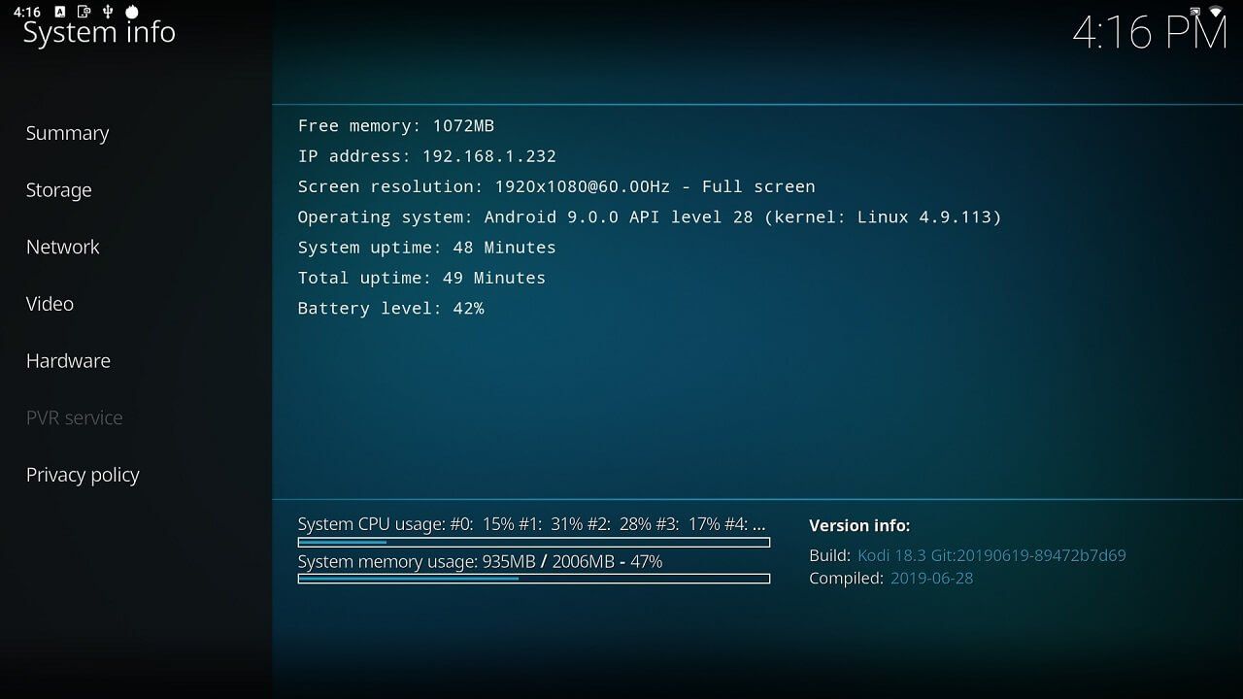
Task: Open the Hardware details page
Action: tap(68, 360)
